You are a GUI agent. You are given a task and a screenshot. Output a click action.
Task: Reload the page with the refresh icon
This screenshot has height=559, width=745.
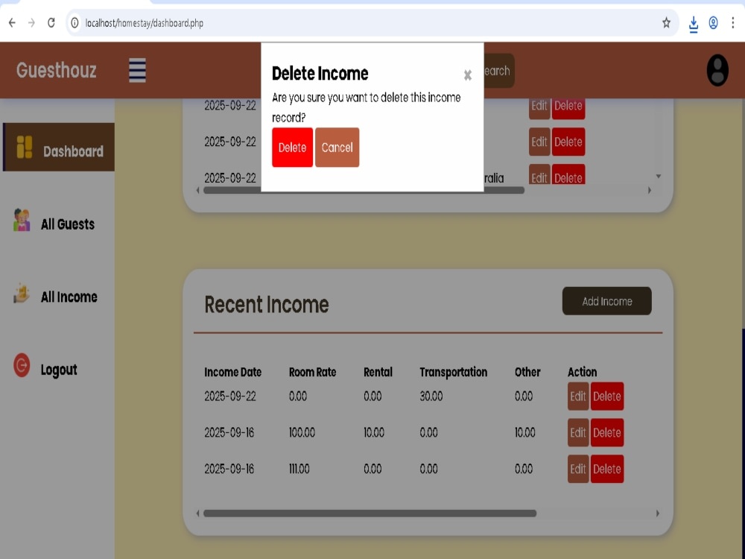click(x=51, y=23)
